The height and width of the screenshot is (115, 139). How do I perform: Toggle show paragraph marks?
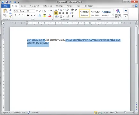tap(73, 16)
